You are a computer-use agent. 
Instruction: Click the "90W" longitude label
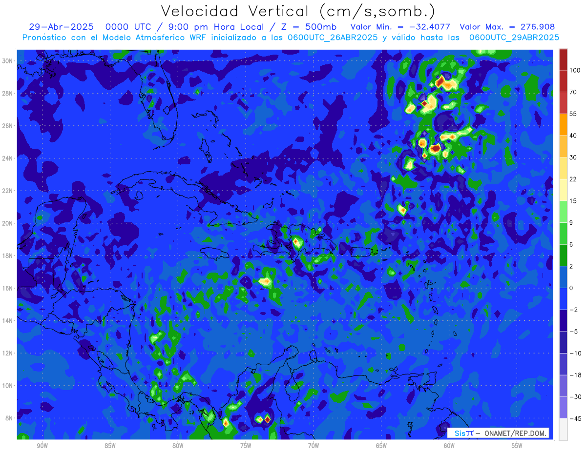click(x=42, y=446)
